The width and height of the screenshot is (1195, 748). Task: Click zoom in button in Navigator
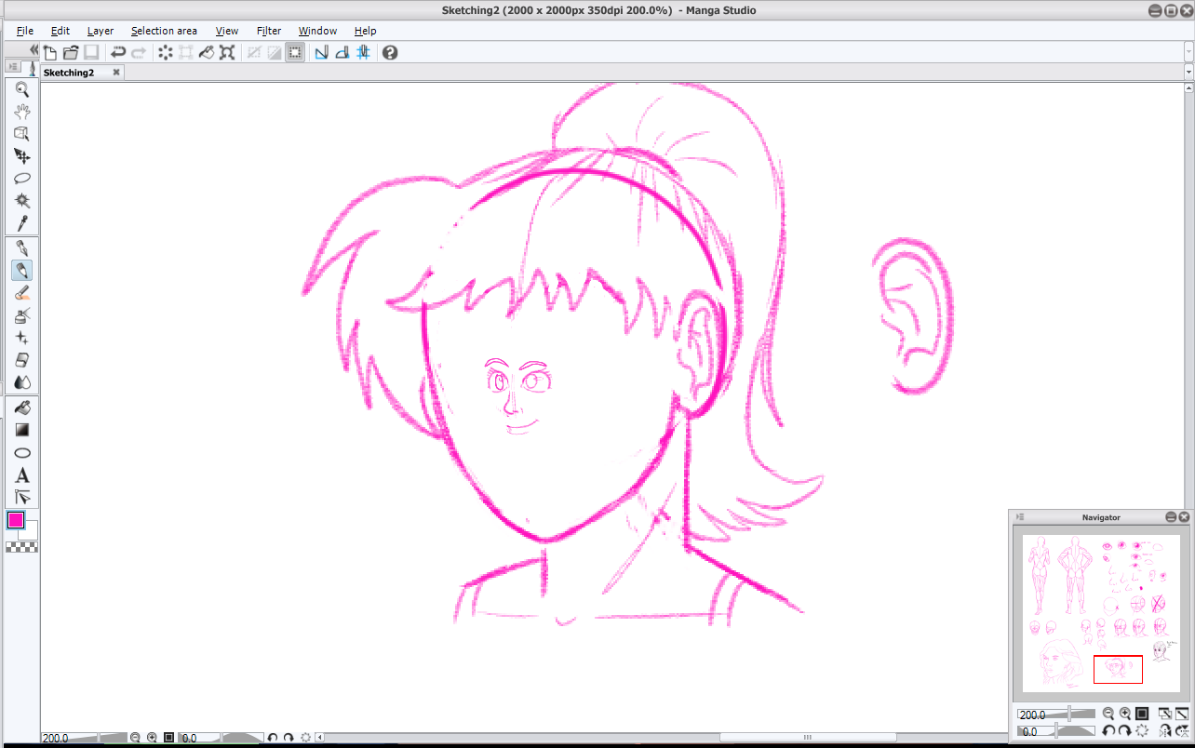pyautogui.click(x=1125, y=714)
